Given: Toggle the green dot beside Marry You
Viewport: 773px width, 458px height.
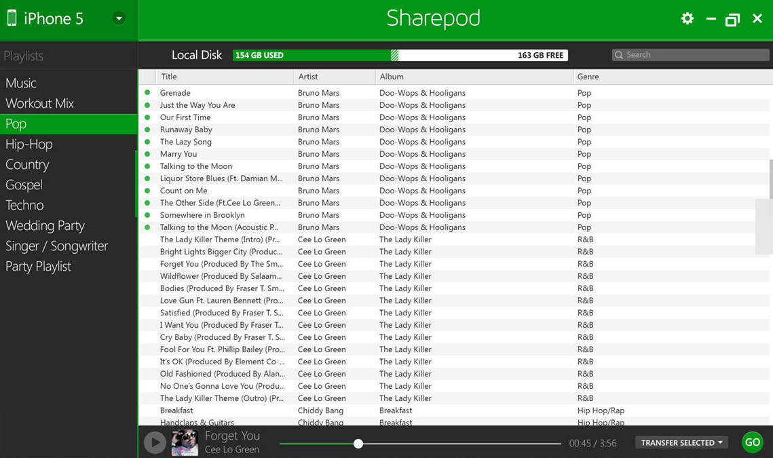Looking at the screenshot, I should coord(147,154).
